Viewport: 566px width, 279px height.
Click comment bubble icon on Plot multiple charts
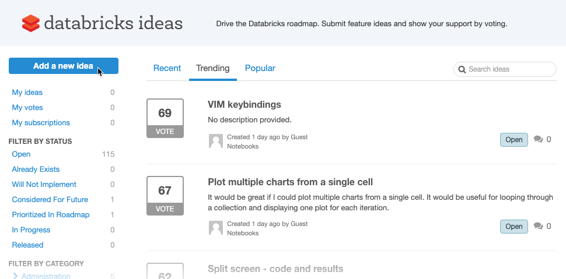pyautogui.click(x=538, y=226)
